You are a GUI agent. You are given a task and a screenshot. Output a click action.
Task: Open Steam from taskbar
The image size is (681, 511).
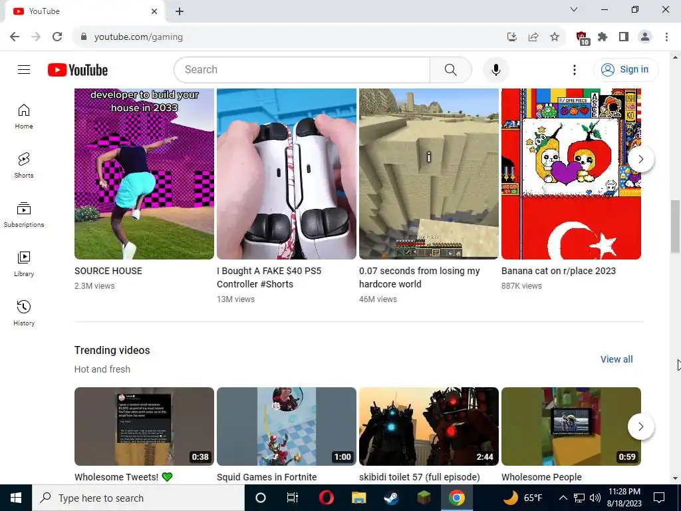tap(391, 498)
